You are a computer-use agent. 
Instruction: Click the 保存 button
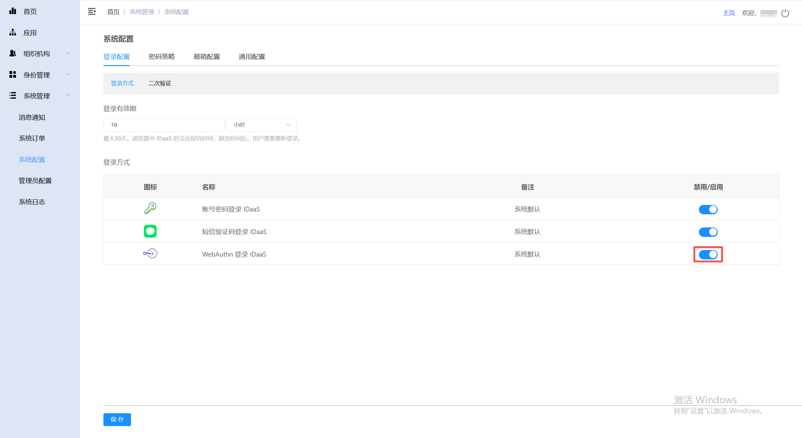[x=117, y=419]
